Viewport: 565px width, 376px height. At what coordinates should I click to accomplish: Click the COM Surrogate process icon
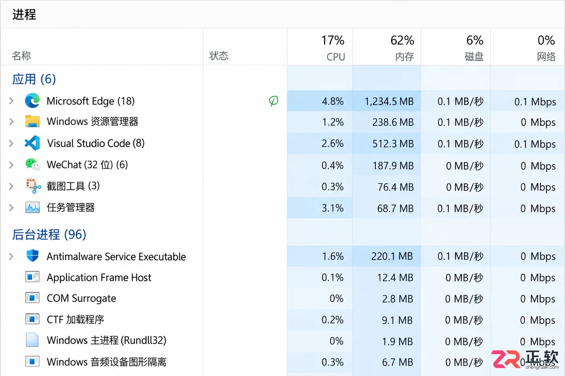(x=32, y=298)
